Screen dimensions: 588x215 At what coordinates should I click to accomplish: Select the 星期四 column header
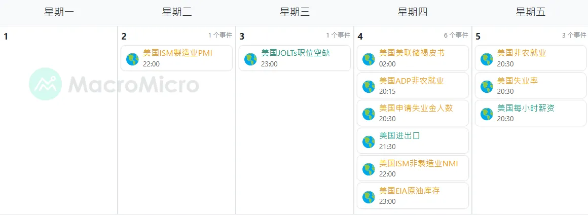pyautogui.click(x=413, y=13)
